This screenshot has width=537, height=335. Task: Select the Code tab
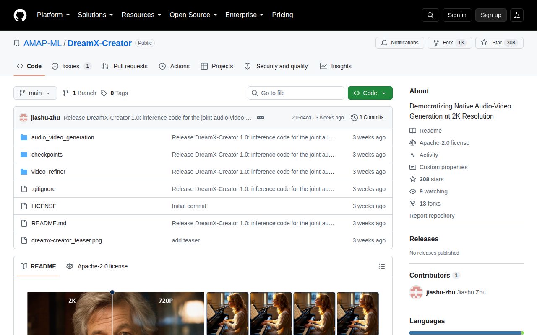[29, 66]
